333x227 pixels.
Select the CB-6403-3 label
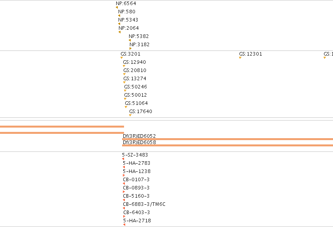click(x=137, y=213)
